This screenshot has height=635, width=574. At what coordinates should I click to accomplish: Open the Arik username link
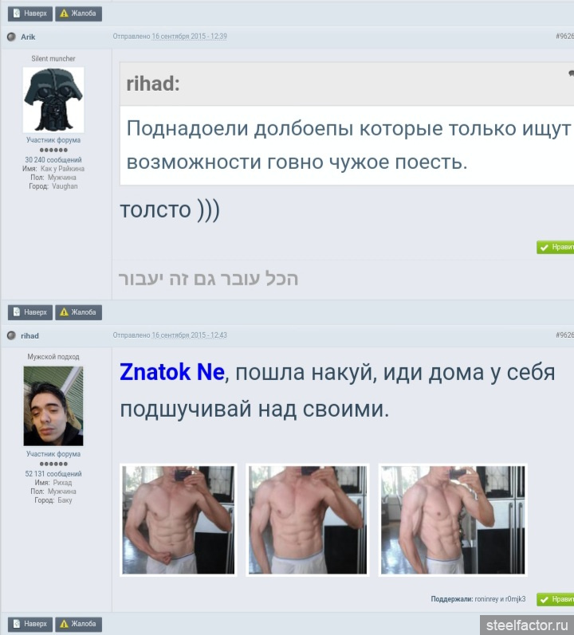(28, 37)
